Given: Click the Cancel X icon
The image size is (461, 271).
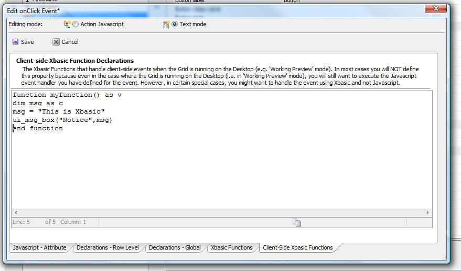Looking at the screenshot, I should pos(56,42).
